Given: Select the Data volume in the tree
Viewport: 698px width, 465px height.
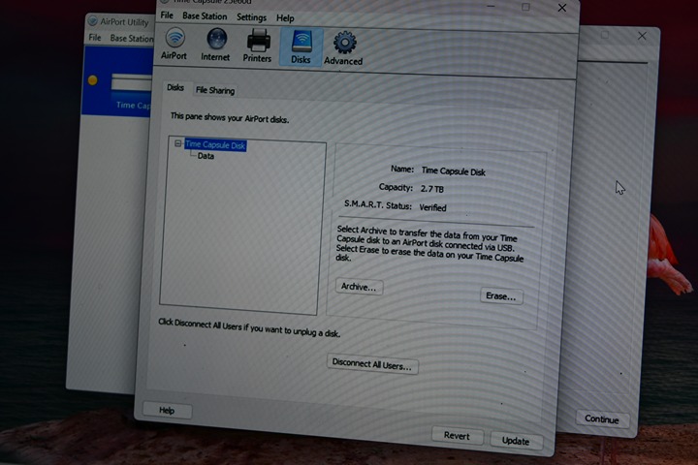Looking at the screenshot, I should click(206, 156).
